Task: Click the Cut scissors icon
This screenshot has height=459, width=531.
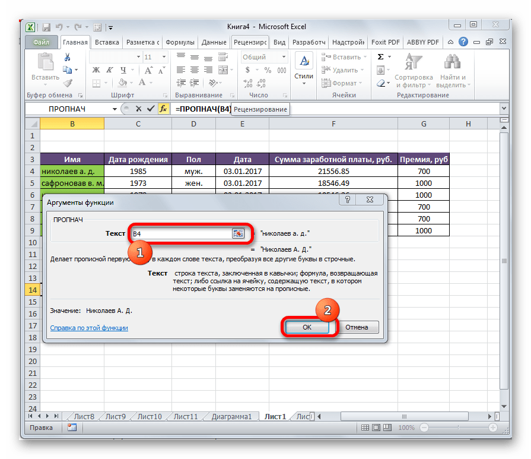Action: 67,57
